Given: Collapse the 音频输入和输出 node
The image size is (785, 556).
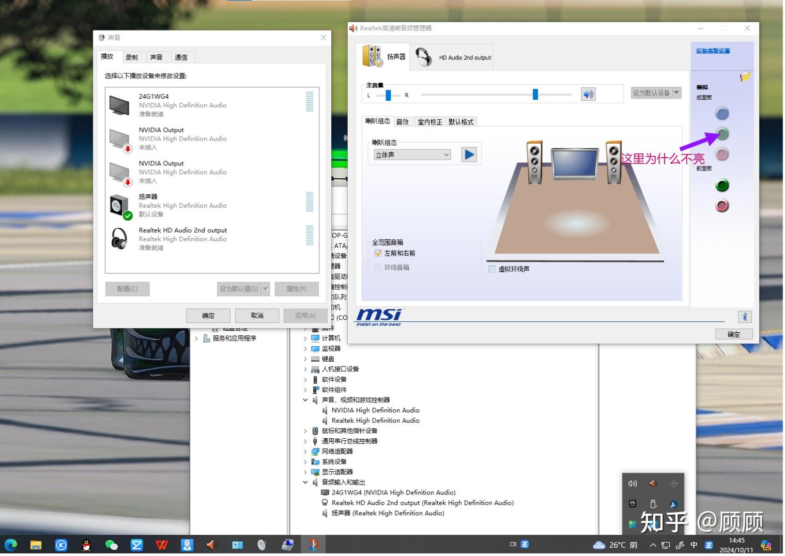Looking at the screenshot, I should point(305,482).
